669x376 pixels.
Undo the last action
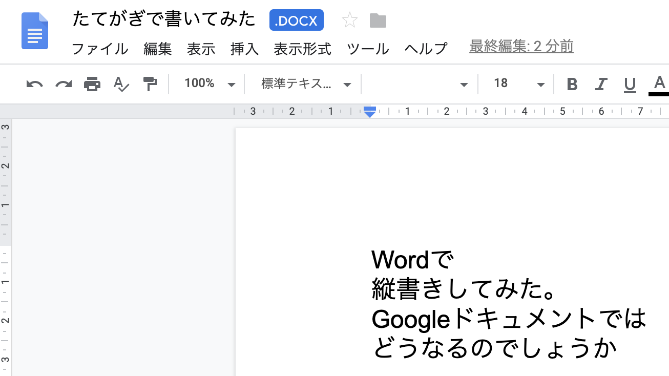(34, 84)
